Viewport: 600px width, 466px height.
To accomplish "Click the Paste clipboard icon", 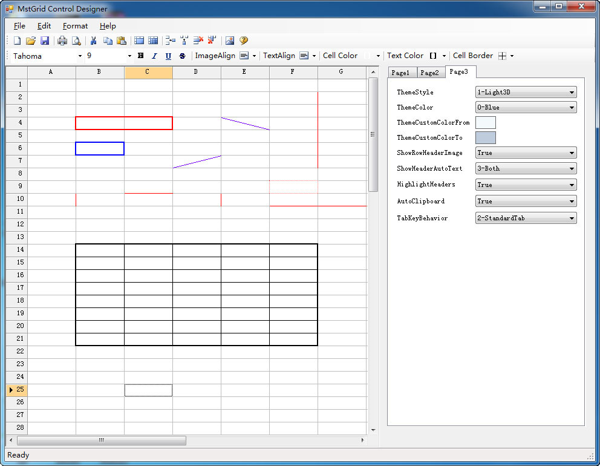I will (122, 41).
